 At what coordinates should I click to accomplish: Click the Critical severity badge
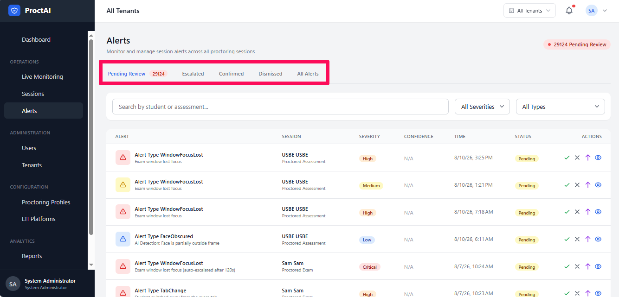(370, 267)
